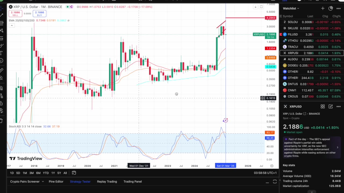Toggle hide all drawings eye icon
Image resolution: width=344 pixels, height=193 pixels.
pos(1,111)
